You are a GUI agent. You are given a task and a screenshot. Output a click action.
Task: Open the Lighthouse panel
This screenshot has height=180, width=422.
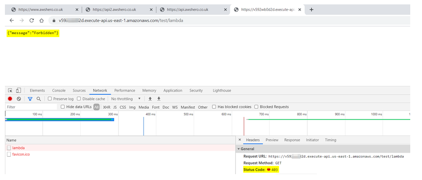point(222,91)
